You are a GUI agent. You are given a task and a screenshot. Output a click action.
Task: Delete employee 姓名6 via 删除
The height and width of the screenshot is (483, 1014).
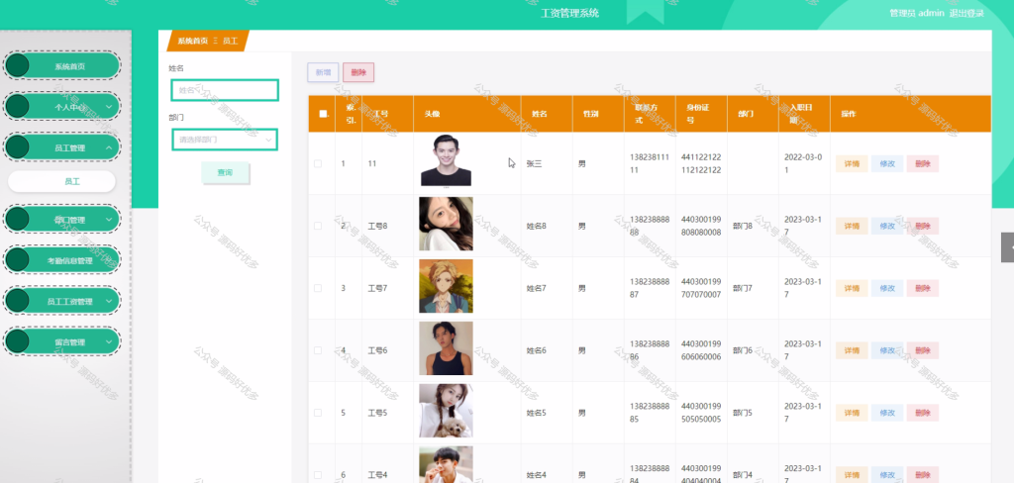coord(923,350)
